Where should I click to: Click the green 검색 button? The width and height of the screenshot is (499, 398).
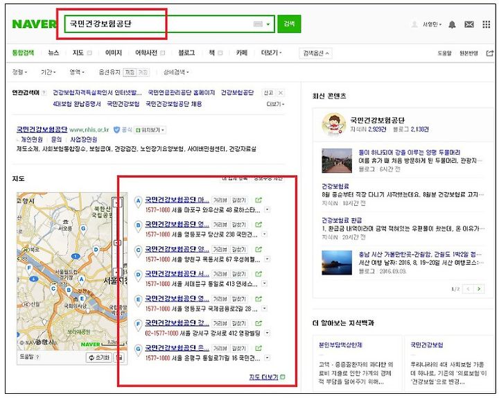point(289,24)
